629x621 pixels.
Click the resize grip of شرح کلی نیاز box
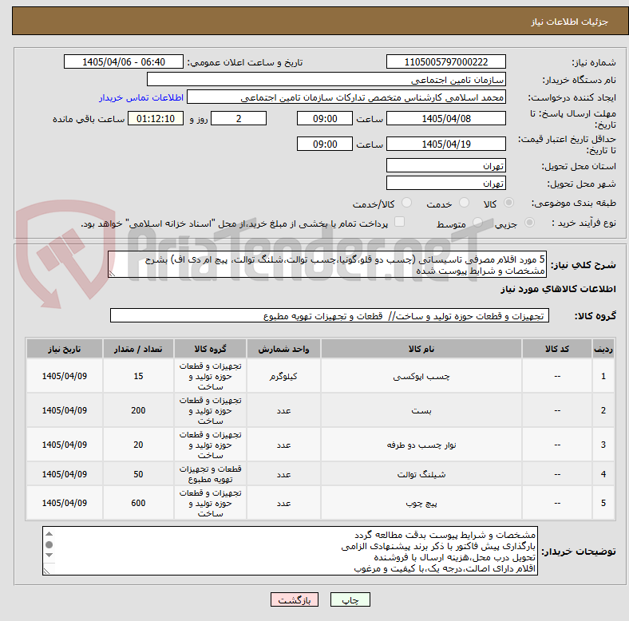click(x=112, y=273)
